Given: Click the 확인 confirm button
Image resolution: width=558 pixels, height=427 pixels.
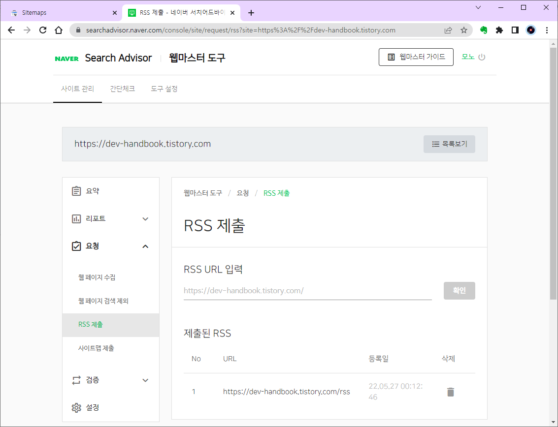Looking at the screenshot, I should point(459,290).
